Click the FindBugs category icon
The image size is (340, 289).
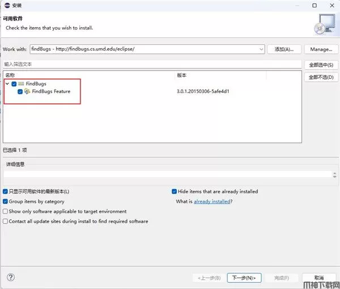(x=21, y=83)
